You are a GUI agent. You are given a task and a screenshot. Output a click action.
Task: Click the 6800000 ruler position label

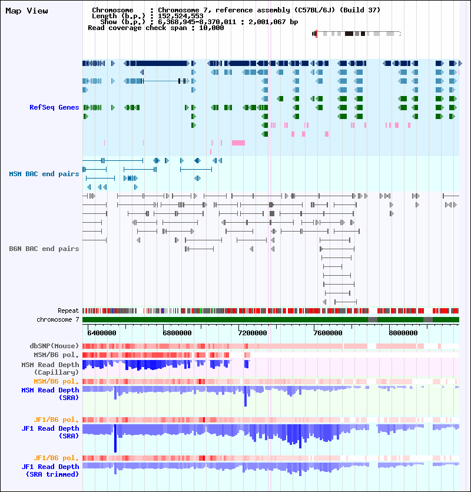[x=177, y=333]
